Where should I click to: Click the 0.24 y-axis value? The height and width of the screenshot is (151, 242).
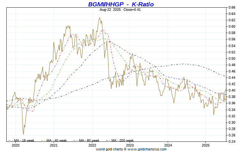click(x=232, y=141)
